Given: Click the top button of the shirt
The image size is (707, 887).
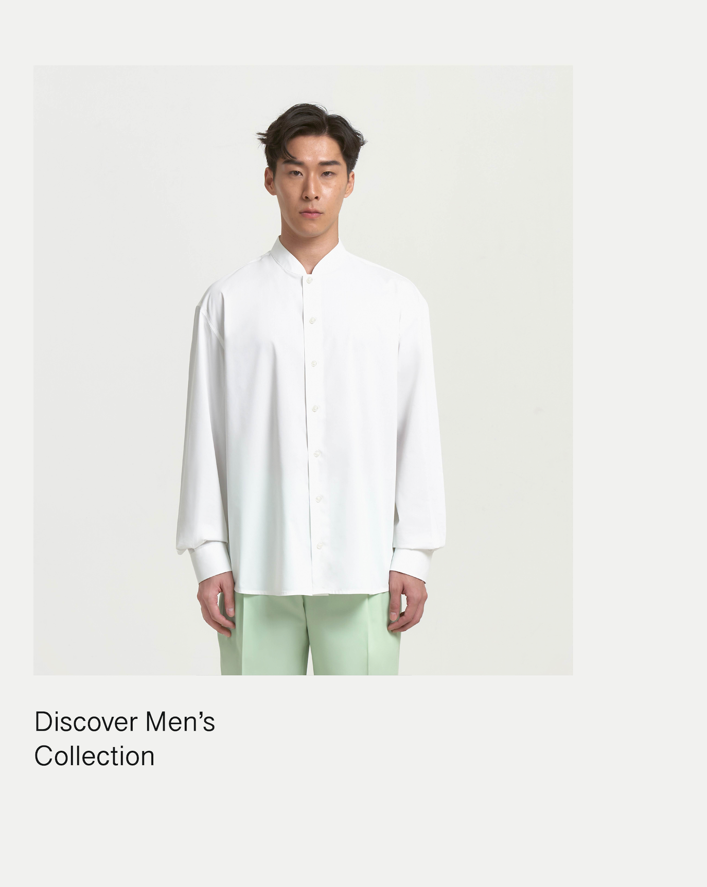Looking at the screenshot, I should point(309,279).
